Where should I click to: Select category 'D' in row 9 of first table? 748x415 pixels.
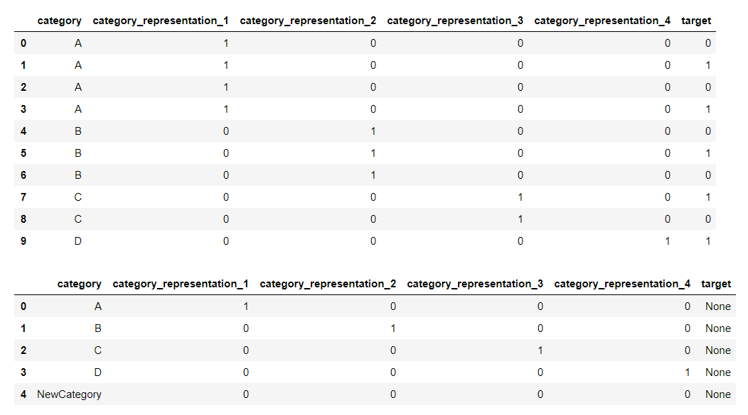pyautogui.click(x=78, y=241)
